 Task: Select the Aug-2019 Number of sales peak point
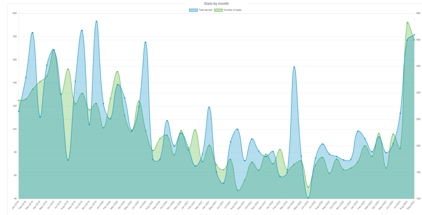(x=68, y=69)
